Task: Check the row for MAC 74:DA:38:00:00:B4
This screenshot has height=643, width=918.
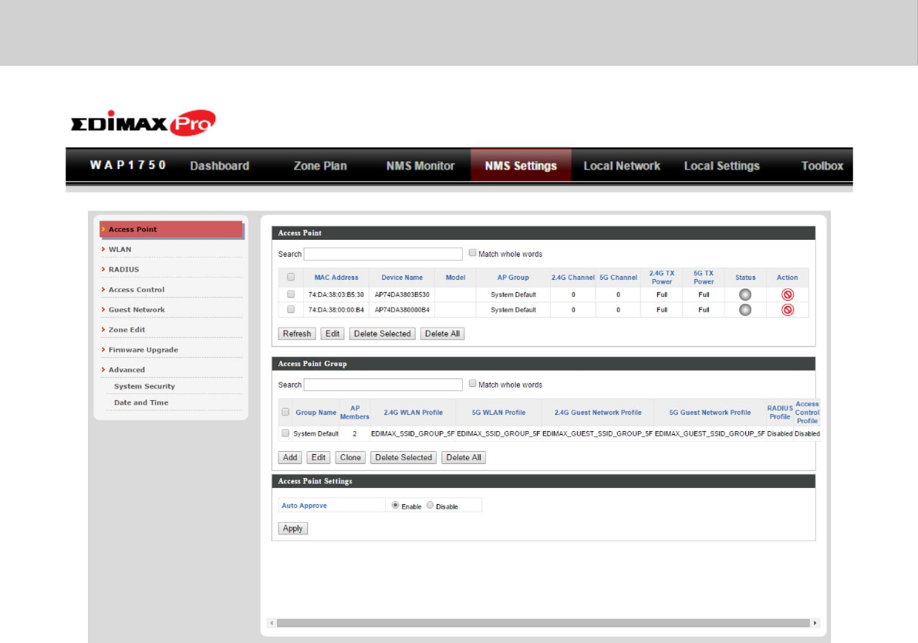Action: coord(291,309)
